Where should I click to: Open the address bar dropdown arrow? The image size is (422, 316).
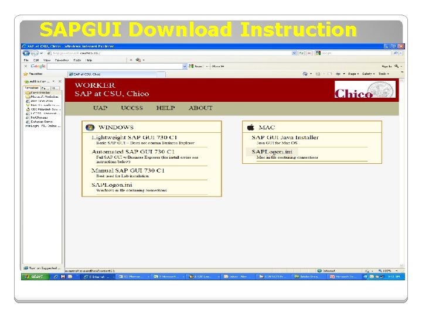click(x=294, y=53)
